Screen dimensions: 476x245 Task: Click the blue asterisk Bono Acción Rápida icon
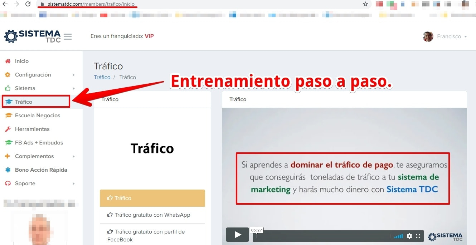pyautogui.click(x=8, y=170)
